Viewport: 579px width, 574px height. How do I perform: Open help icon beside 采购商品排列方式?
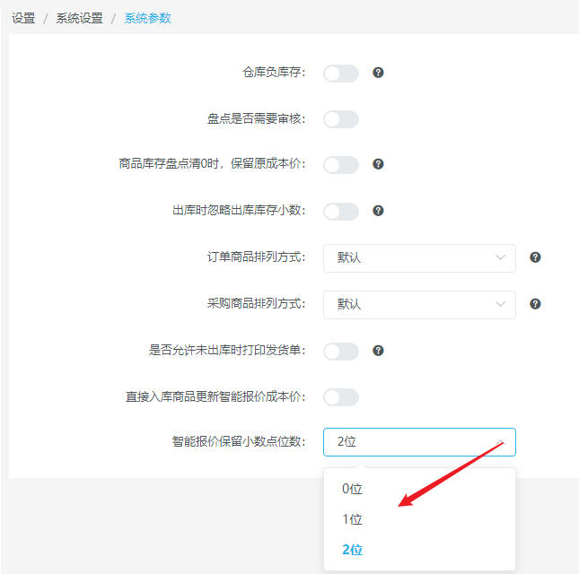pyautogui.click(x=535, y=304)
